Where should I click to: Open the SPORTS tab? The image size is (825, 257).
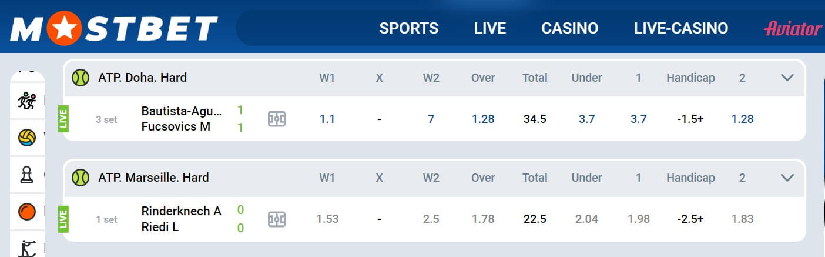(409, 28)
